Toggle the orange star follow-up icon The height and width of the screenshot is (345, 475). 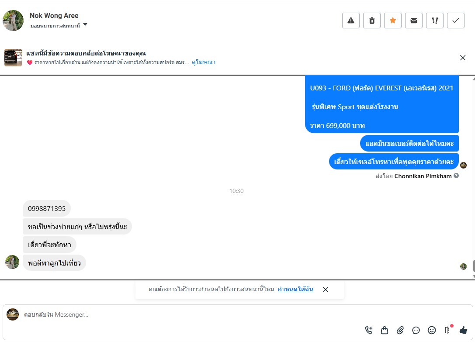(392, 21)
